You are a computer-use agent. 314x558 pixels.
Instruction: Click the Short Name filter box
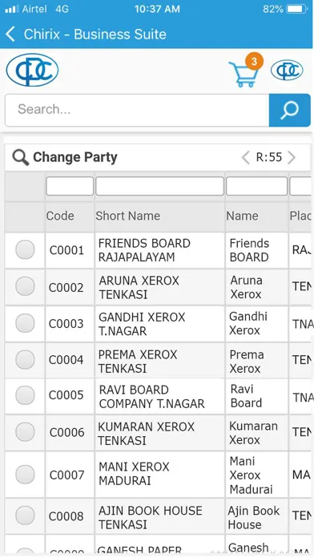click(x=159, y=186)
